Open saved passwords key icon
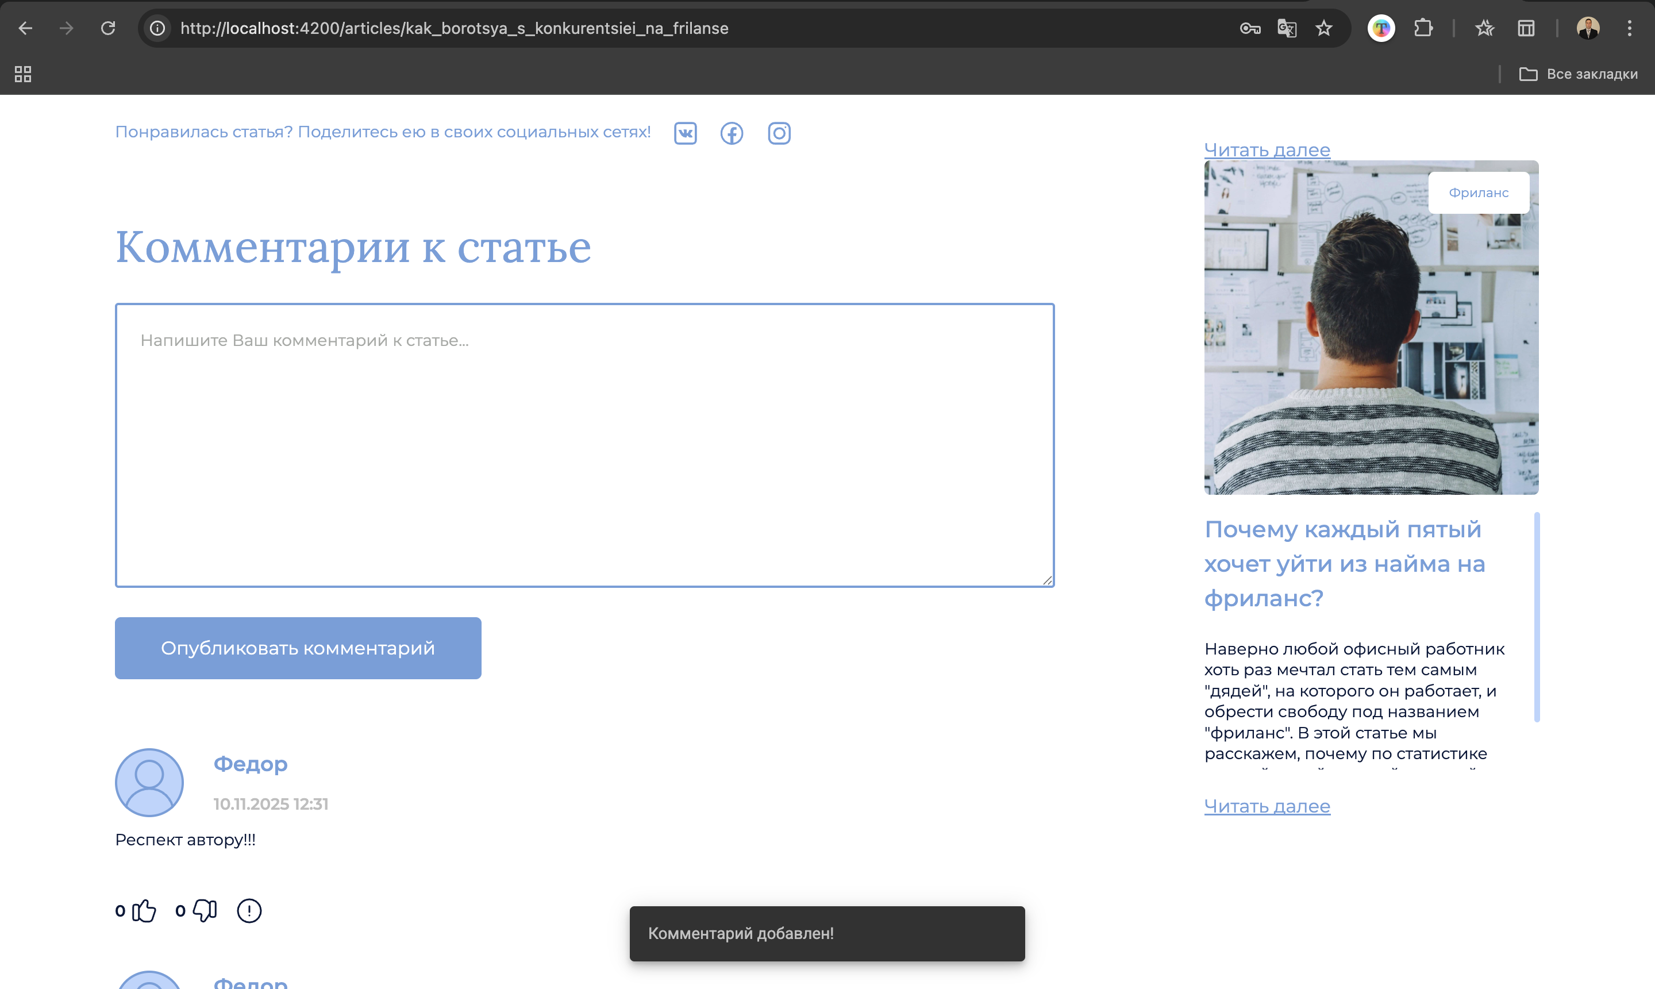 coord(1250,28)
